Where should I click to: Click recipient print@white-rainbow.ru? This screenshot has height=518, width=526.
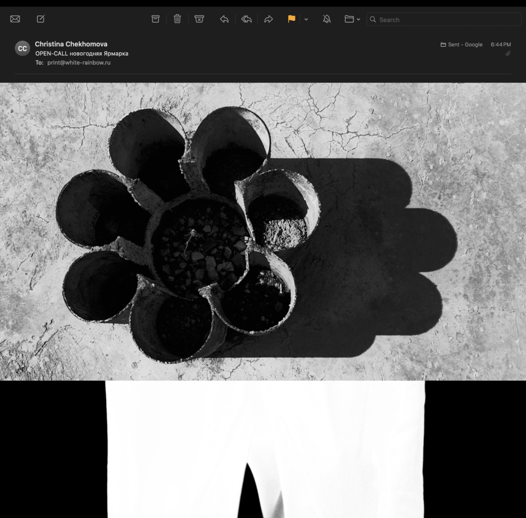point(79,62)
